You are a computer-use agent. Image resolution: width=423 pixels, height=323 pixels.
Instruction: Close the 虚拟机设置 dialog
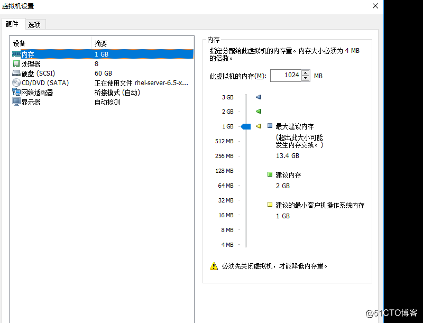375,6
